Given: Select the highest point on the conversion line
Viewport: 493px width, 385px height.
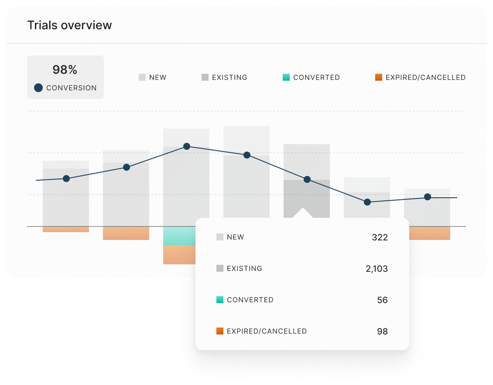Looking at the screenshot, I should pos(187,146).
